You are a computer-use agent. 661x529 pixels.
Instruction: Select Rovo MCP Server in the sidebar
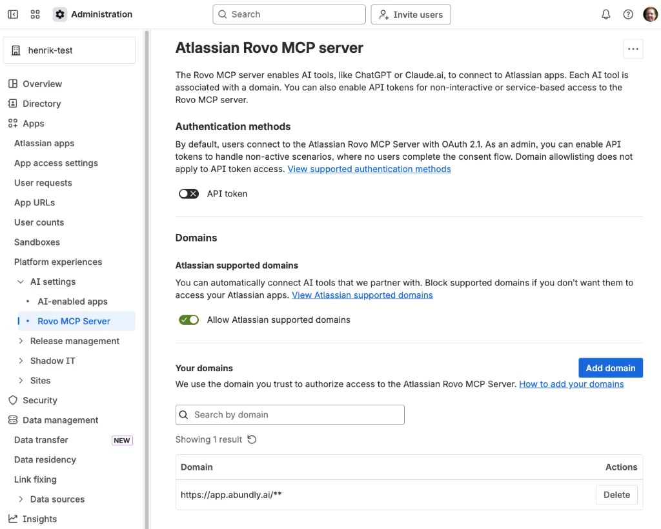72,321
